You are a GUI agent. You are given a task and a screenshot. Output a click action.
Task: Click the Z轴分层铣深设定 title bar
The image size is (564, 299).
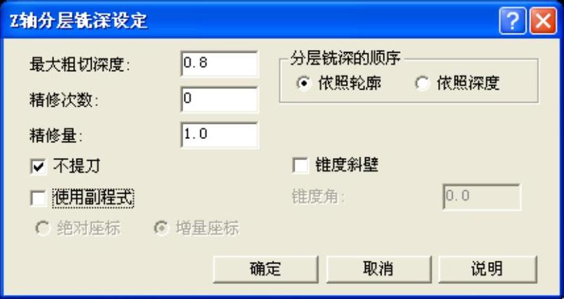pyautogui.click(x=252, y=22)
